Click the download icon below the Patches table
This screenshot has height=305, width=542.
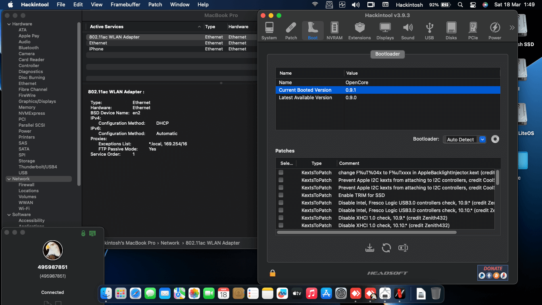370,248
